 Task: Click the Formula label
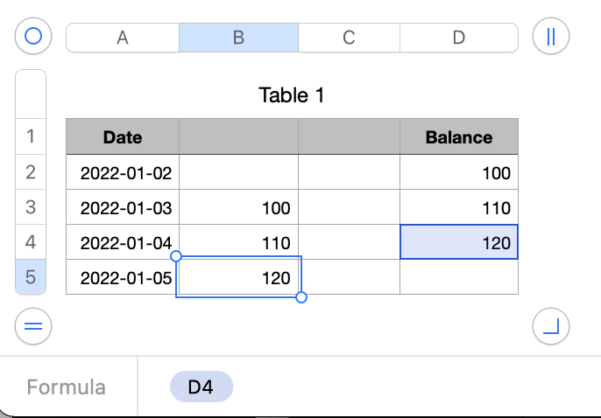click(x=67, y=387)
